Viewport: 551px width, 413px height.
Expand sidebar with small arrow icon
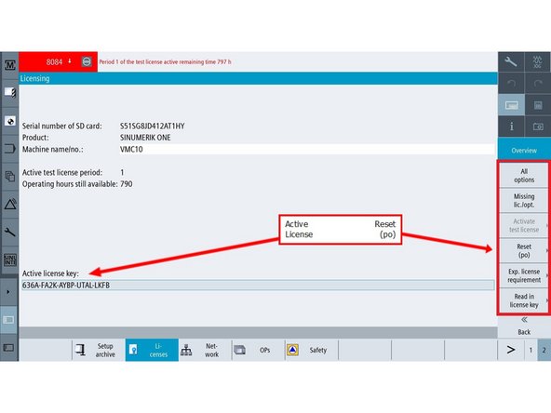coord(8,292)
